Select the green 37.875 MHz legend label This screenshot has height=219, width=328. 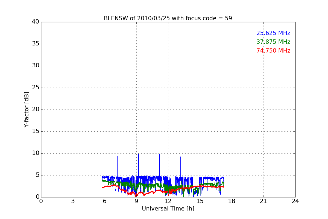click(x=273, y=42)
